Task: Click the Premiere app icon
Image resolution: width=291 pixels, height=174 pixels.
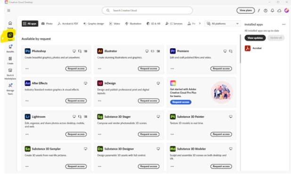Action: [173, 51]
